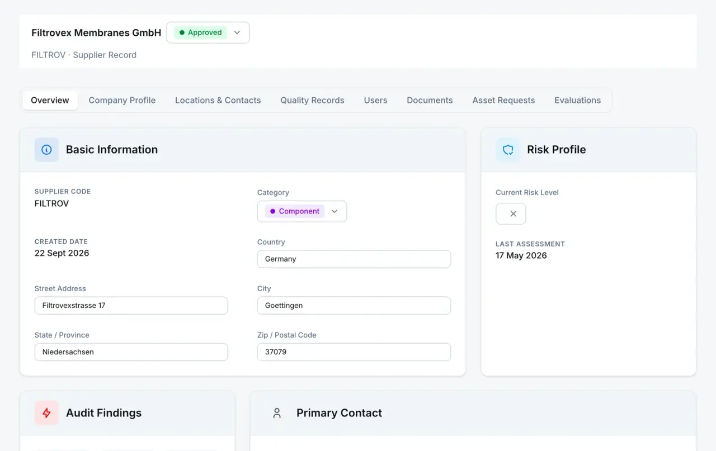Open the Asset Requests tab
Image resolution: width=716 pixels, height=451 pixels.
pyautogui.click(x=503, y=101)
